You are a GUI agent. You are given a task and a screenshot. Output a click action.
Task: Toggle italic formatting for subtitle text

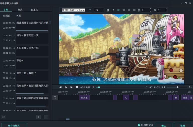tap(113, 10)
